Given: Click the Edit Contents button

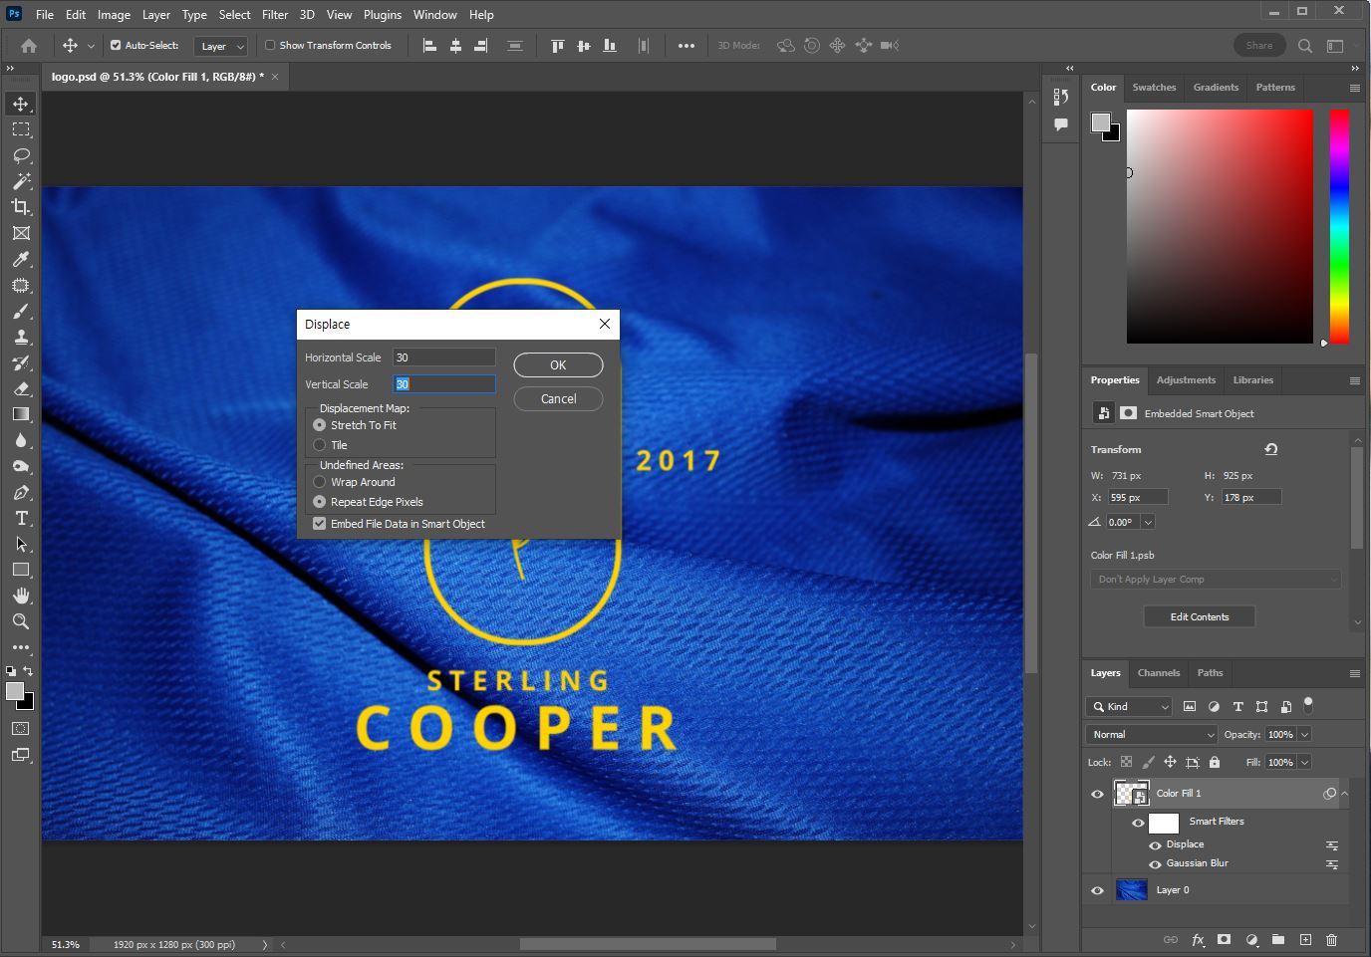Looking at the screenshot, I should 1200,617.
